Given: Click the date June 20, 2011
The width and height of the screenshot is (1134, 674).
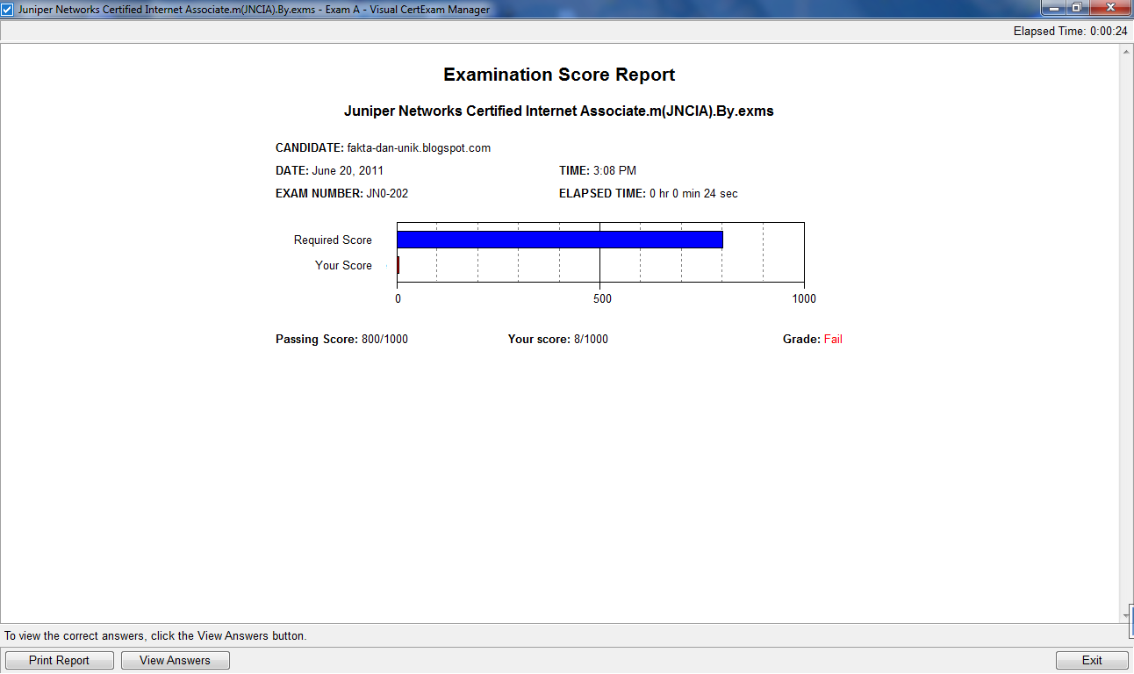Looking at the screenshot, I should pos(348,170).
